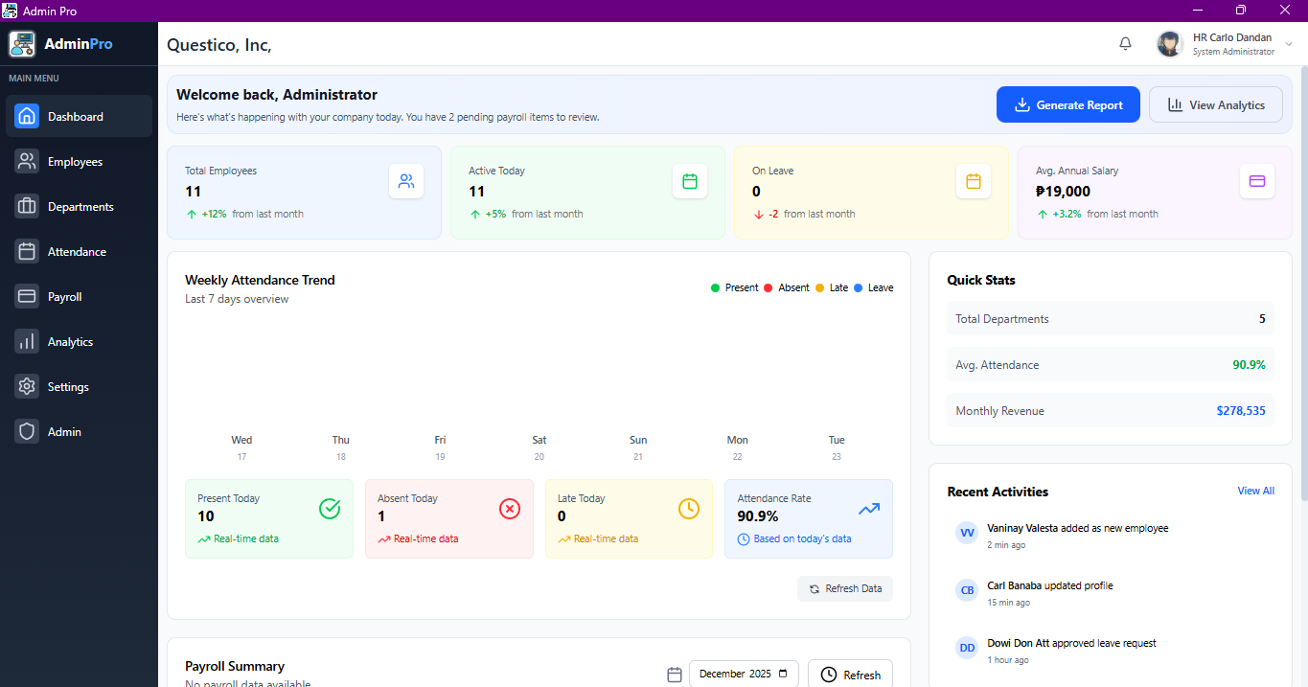This screenshot has height=687, width=1308.
Task: Click the Total Departments stat row
Action: (1111, 319)
